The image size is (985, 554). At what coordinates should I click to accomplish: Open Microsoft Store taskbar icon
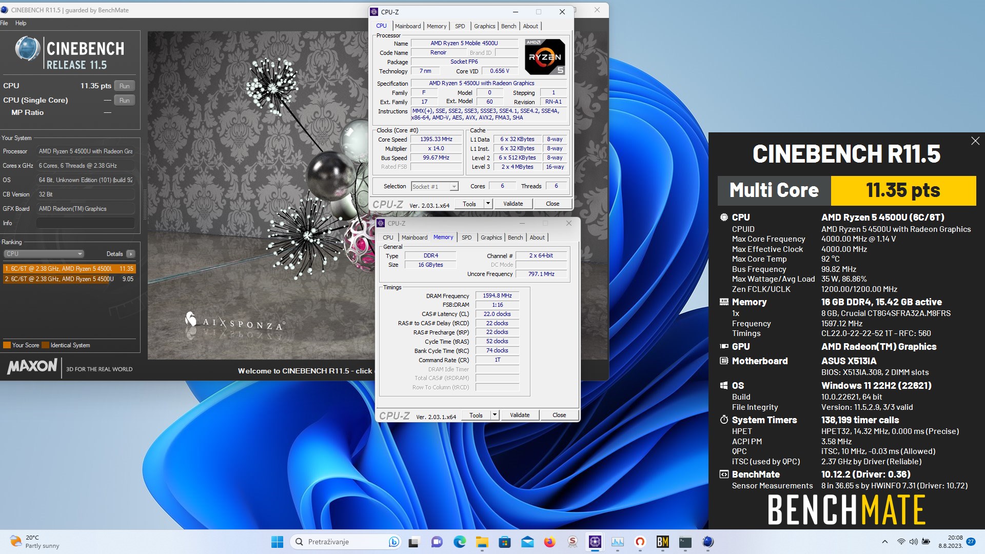[x=505, y=542]
